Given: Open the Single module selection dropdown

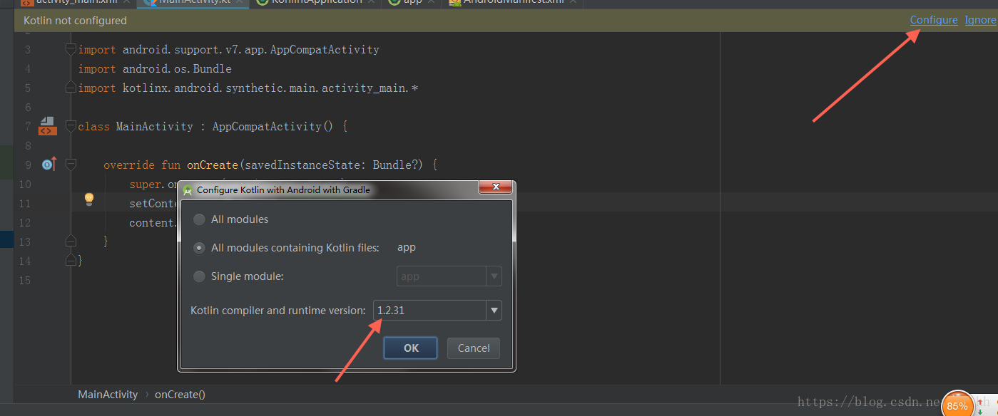Looking at the screenshot, I should 493,276.
